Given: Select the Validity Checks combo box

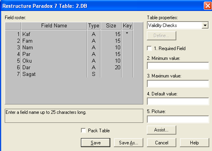Looking at the screenshot, I should click(178, 25).
